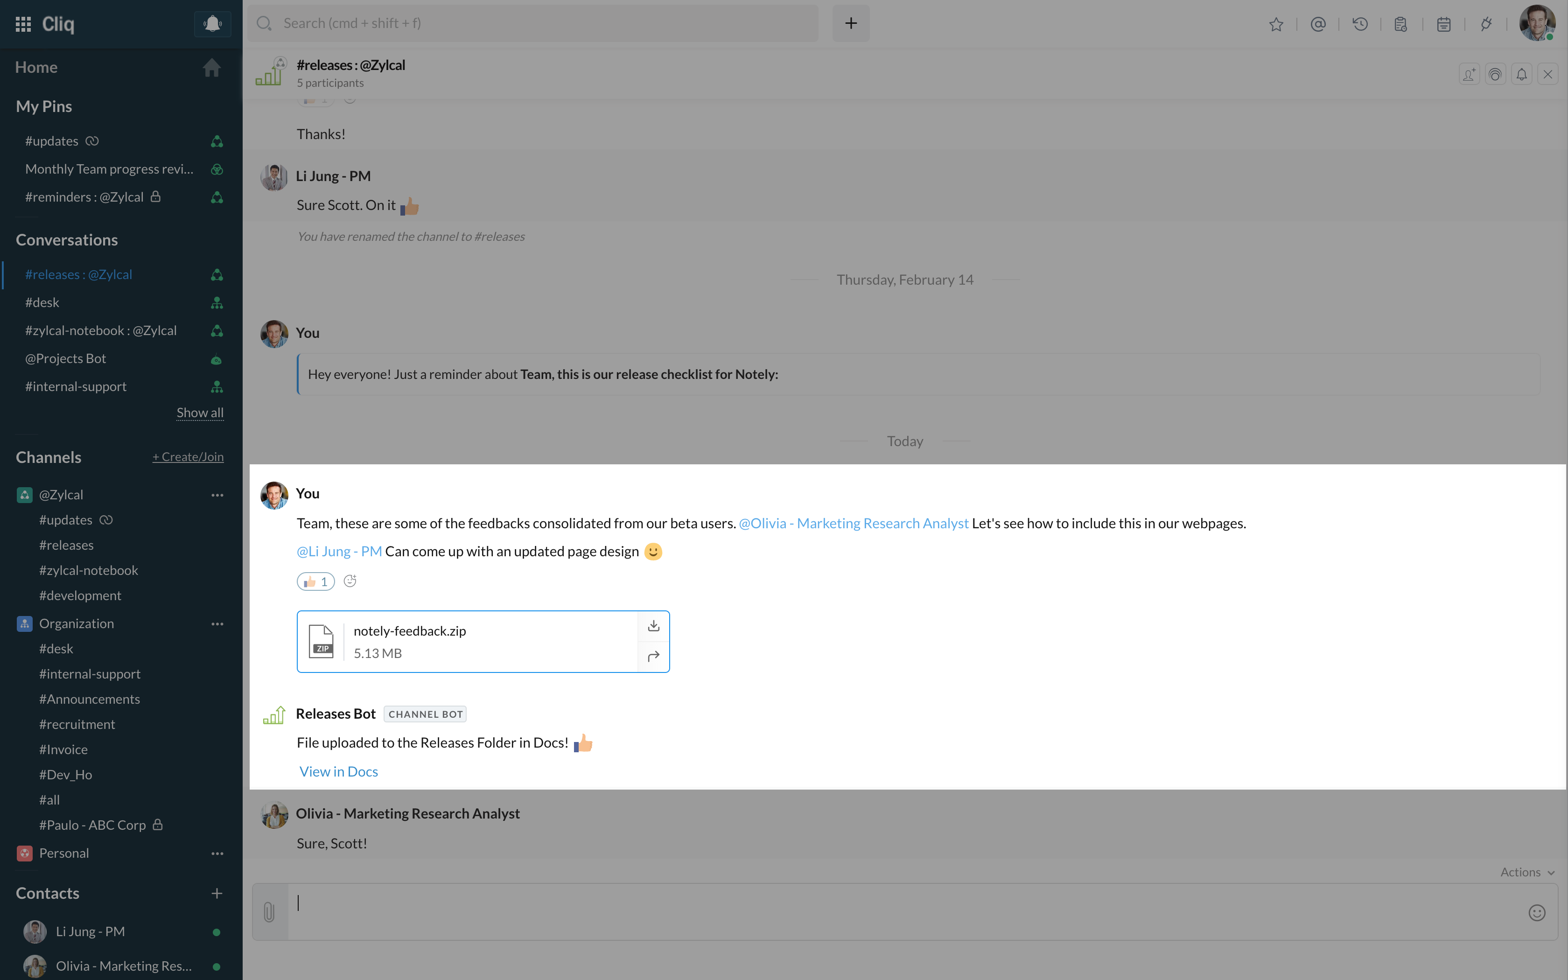1568x980 pixels.
Task: Open the starred messages icon
Action: (1276, 24)
